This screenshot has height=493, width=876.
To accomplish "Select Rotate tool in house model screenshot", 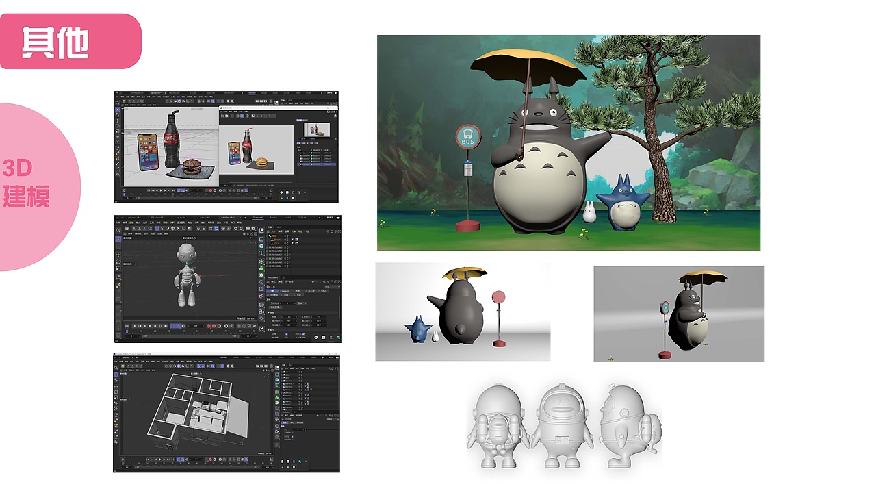I will pyautogui.click(x=116, y=392).
